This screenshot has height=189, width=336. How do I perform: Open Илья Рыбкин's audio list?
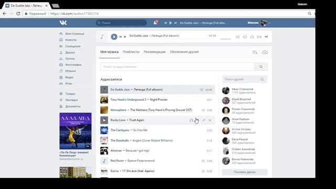point(240,119)
